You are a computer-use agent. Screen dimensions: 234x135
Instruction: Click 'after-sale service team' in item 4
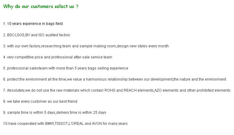[93, 57]
